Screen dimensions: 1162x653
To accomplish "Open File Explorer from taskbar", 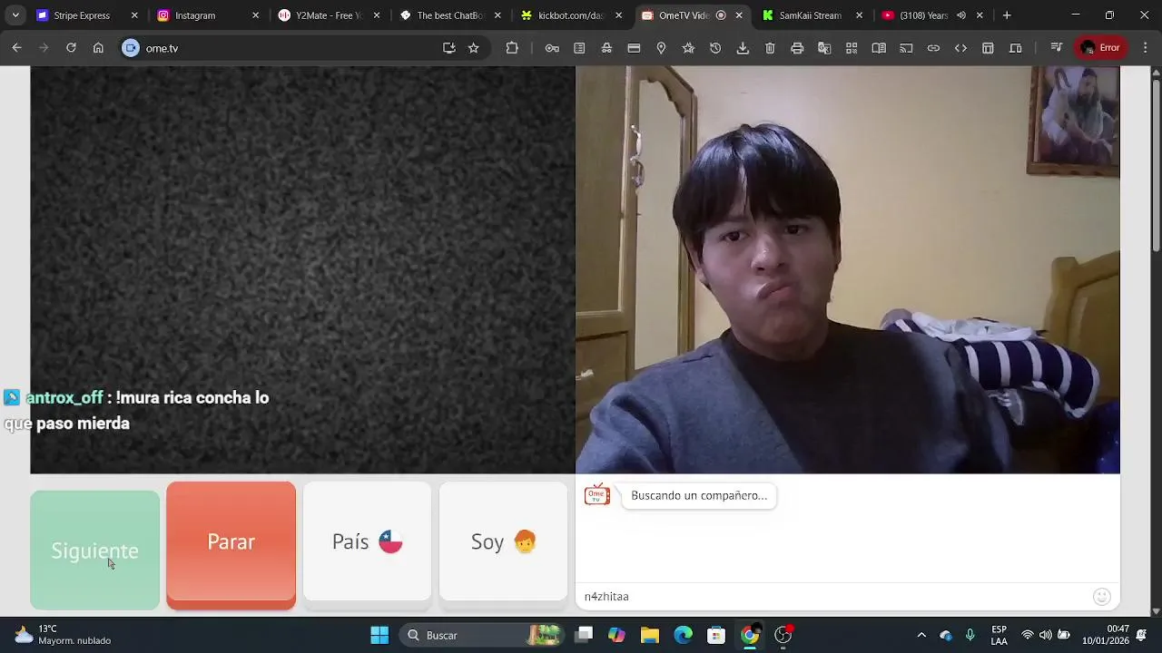I will click(650, 635).
